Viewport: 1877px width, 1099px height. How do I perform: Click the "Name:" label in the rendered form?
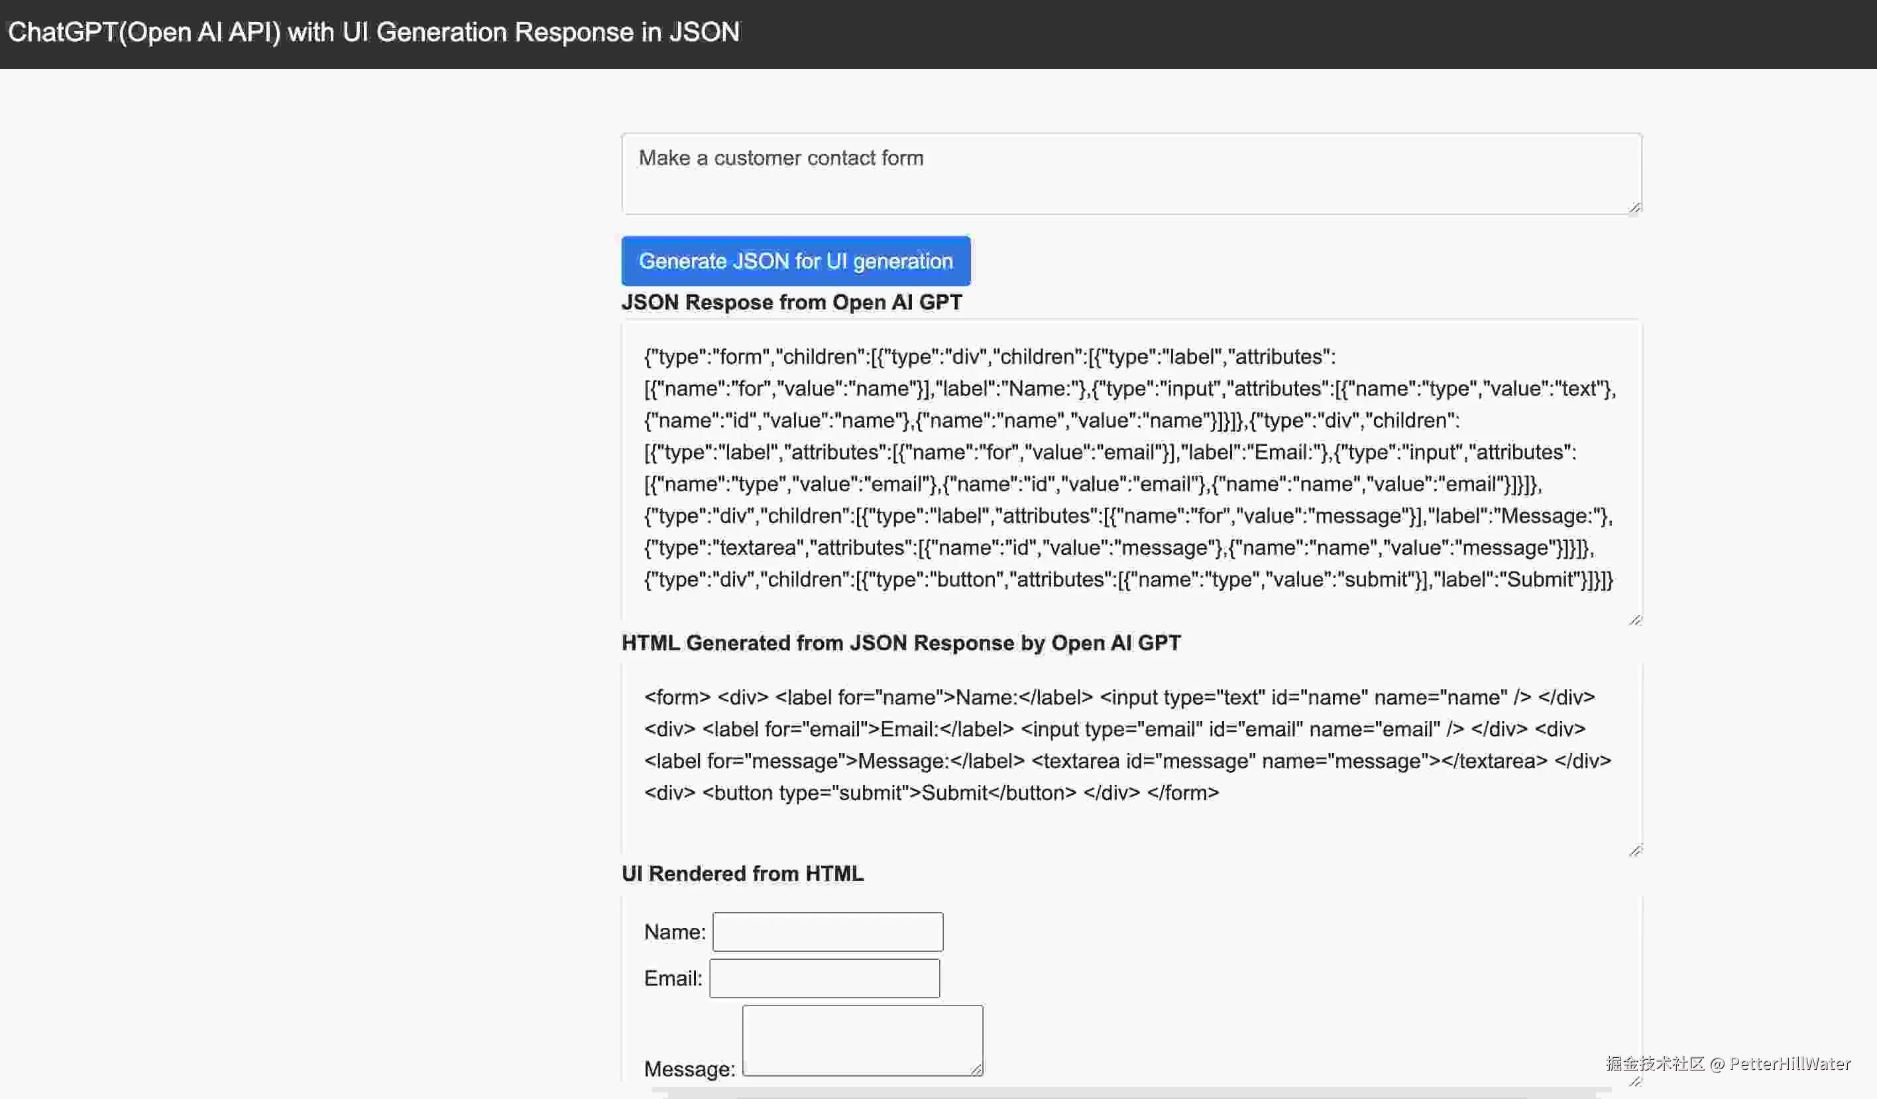(x=674, y=931)
